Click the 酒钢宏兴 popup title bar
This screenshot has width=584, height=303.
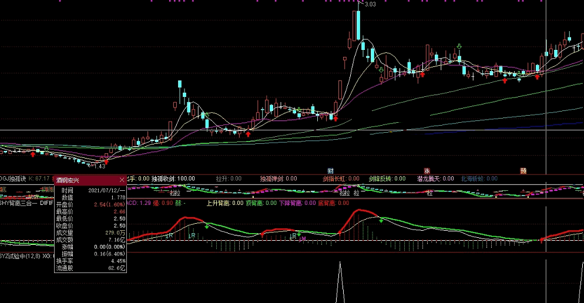tap(90, 180)
